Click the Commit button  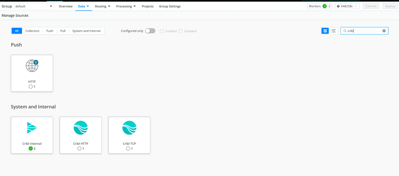371,6
